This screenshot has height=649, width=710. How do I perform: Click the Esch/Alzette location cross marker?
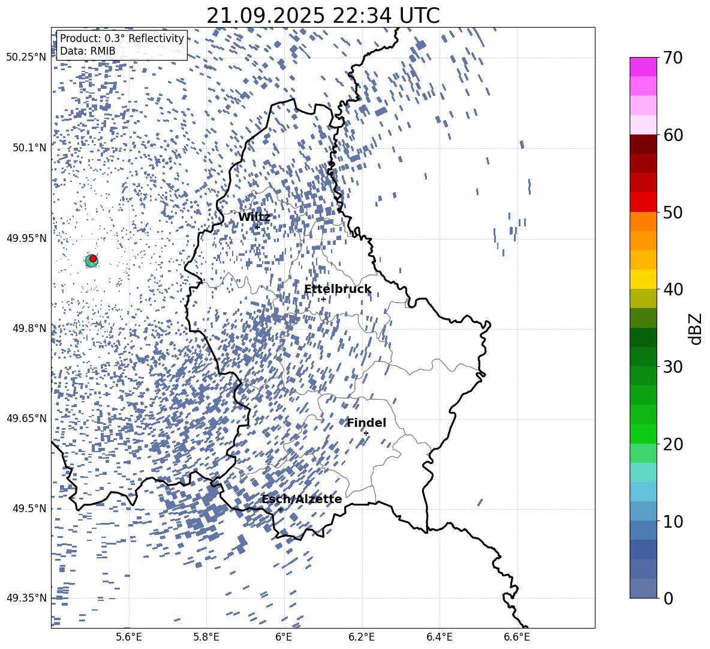(x=280, y=509)
